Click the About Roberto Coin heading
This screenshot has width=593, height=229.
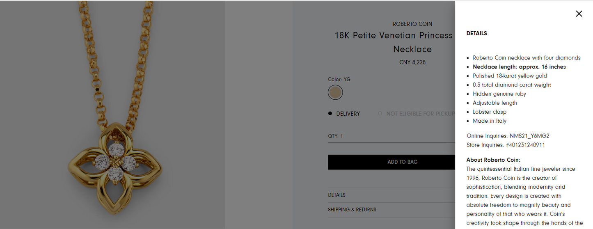pyautogui.click(x=493, y=160)
